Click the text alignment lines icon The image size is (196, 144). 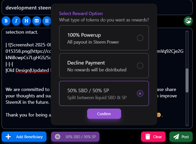tap(47, 21)
